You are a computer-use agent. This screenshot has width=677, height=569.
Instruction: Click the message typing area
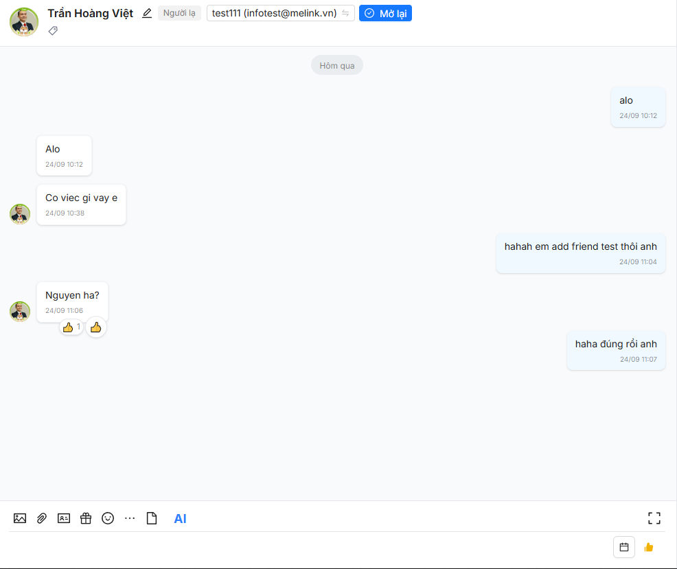(x=306, y=548)
